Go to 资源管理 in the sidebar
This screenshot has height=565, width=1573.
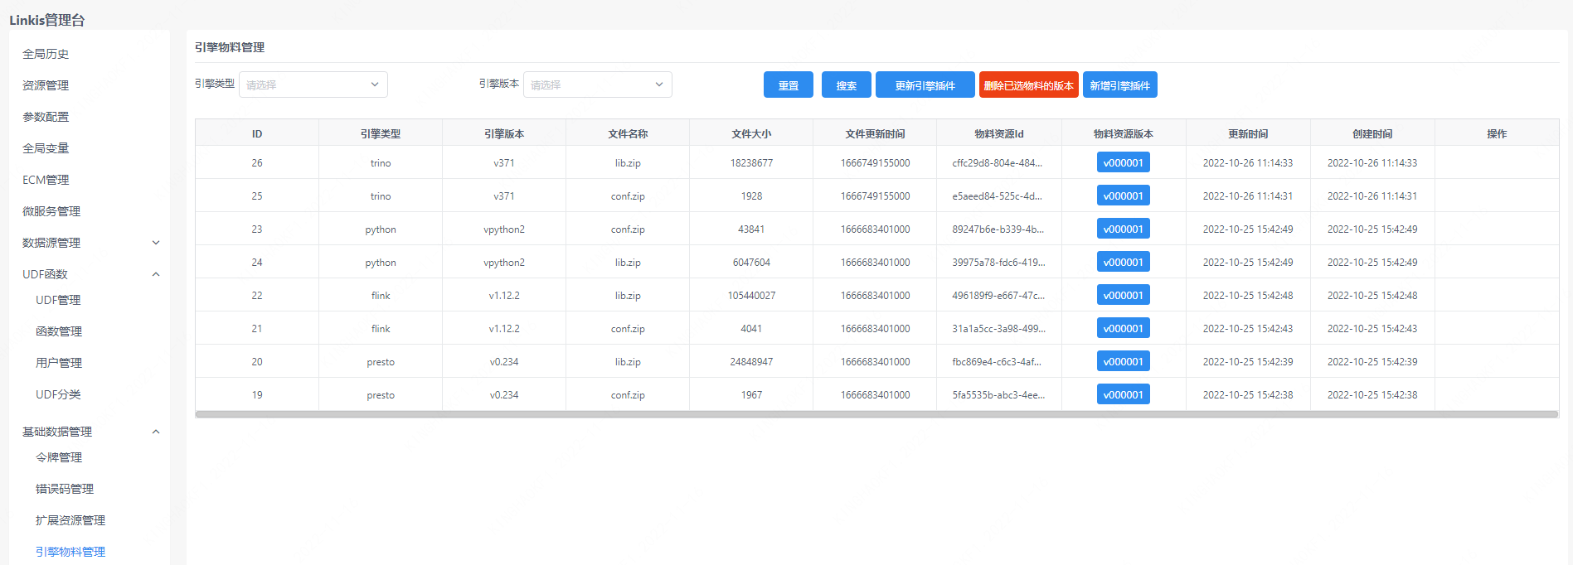[x=46, y=85]
